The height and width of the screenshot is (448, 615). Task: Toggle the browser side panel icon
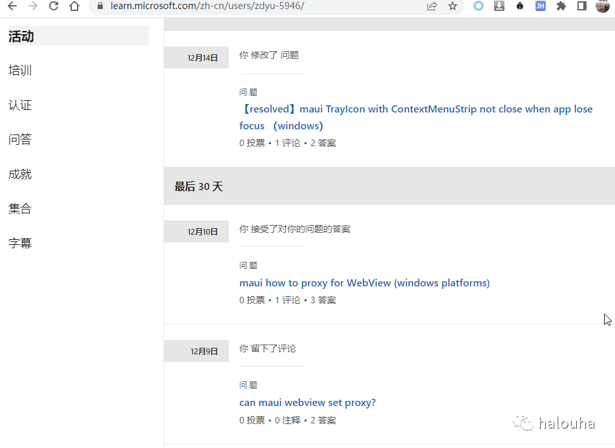click(582, 6)
